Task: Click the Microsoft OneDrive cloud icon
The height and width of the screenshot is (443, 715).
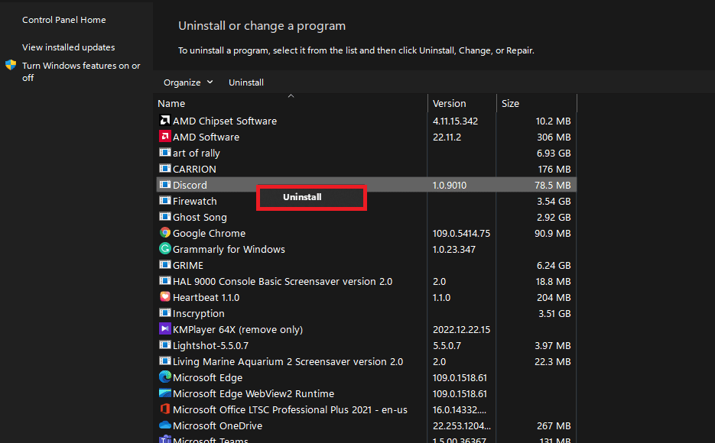Action: [164, 425]
